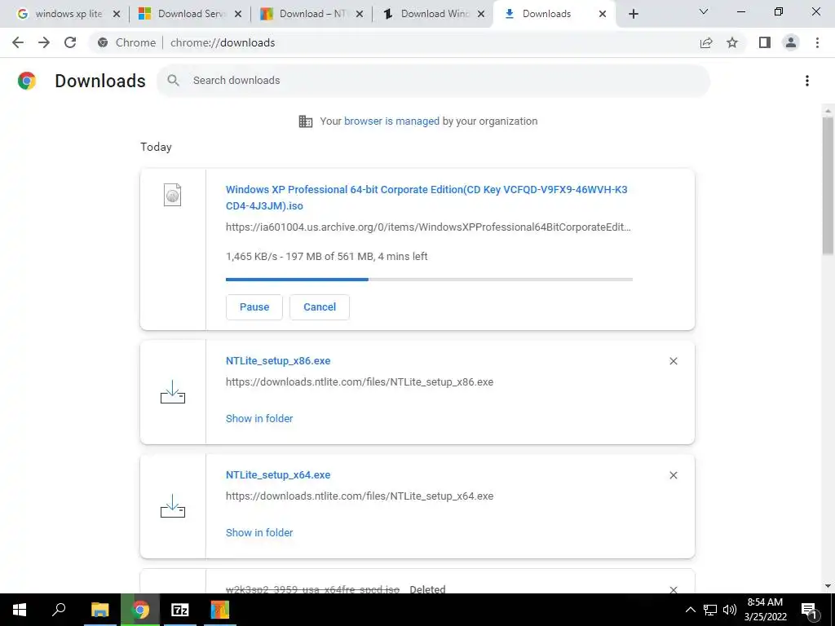Click the Chrome logo beside Downloads title

coord(27,81)
